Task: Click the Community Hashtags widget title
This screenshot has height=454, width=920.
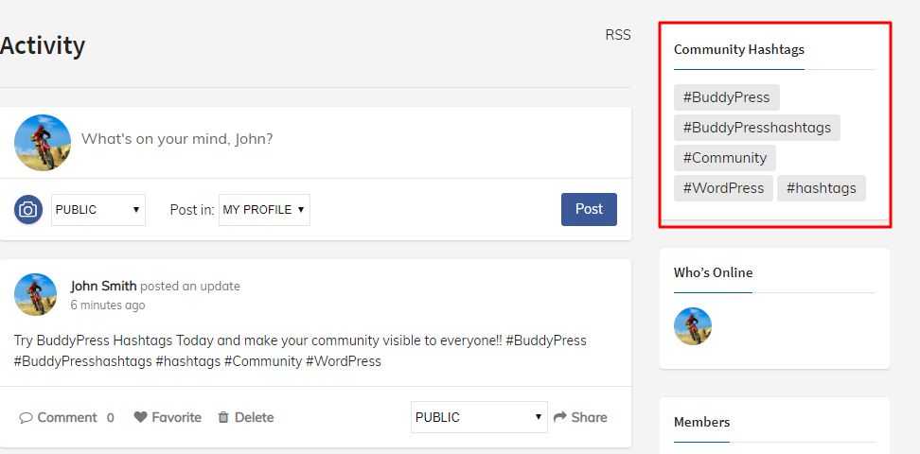Action: click(x=738, y=49)
